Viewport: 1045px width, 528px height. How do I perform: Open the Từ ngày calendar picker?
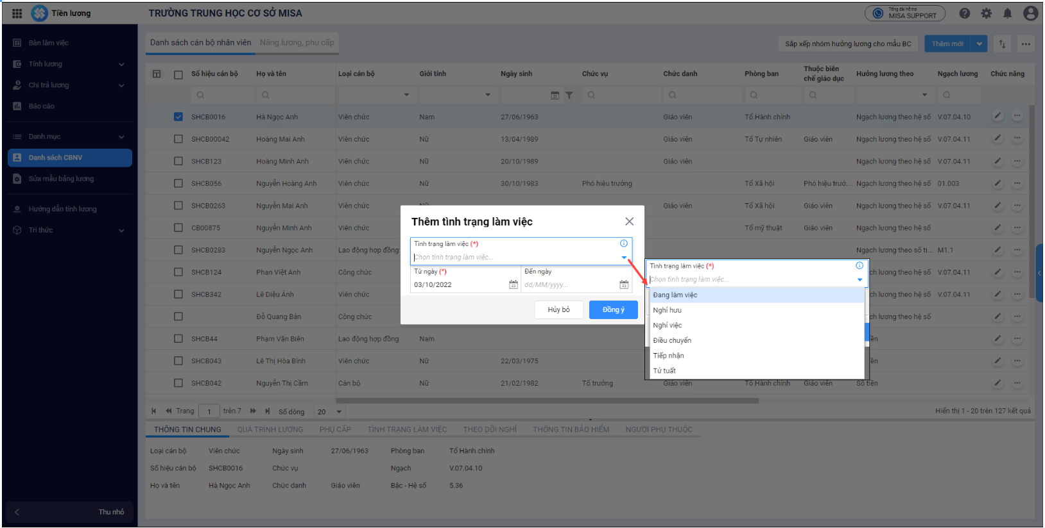point(514,285)
